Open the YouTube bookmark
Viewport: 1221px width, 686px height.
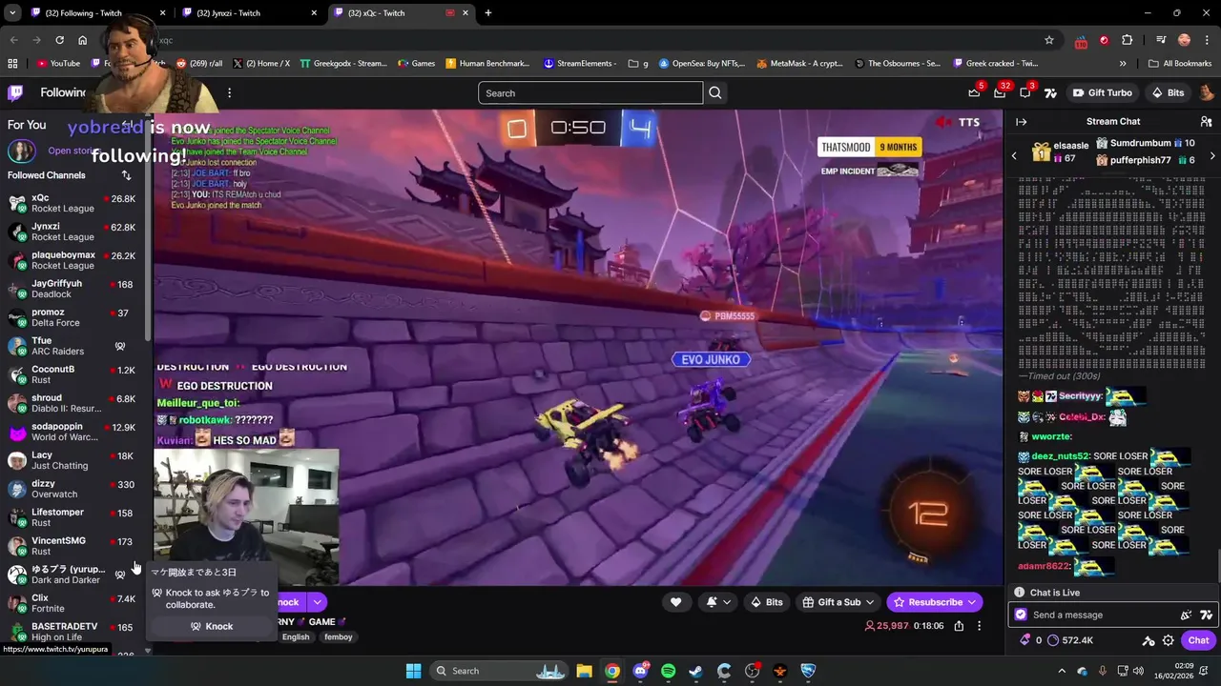point(58,64)
